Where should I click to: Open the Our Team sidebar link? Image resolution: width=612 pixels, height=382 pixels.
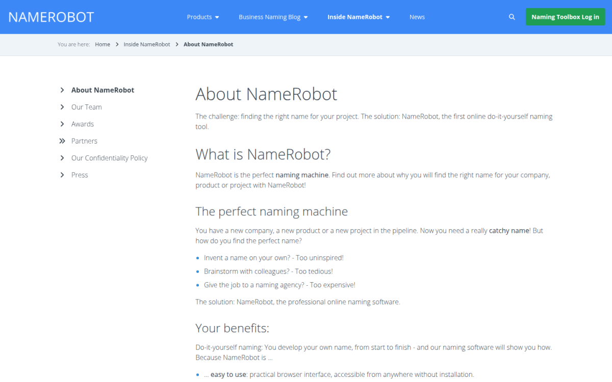(87, 107)
